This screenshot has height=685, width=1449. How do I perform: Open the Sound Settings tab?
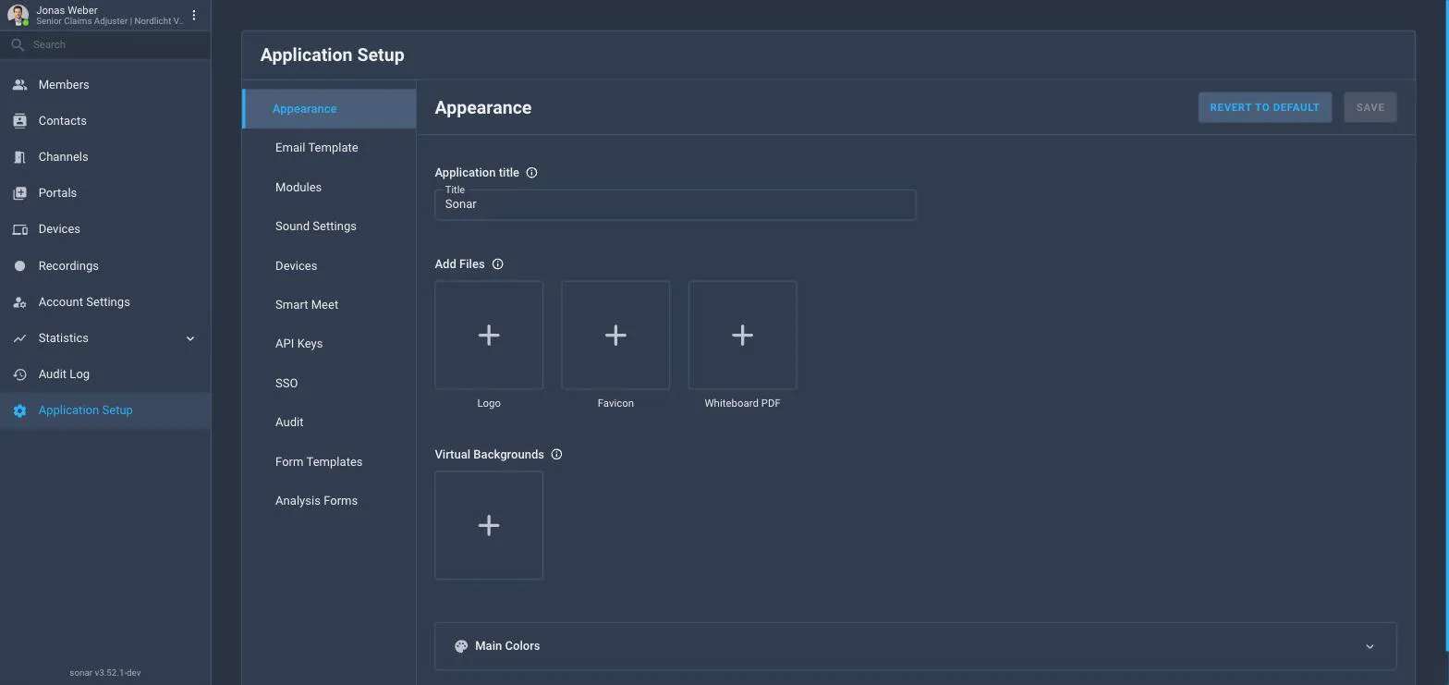[329, 226]
